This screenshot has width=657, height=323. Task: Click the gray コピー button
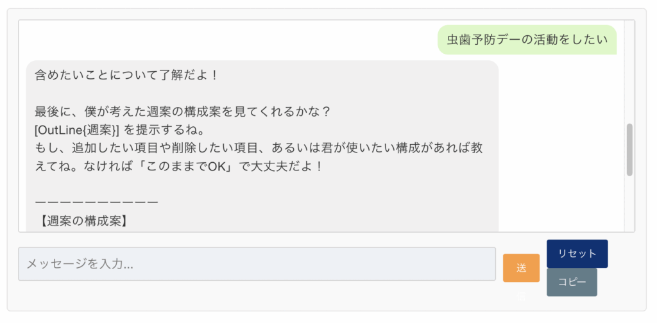[572, 282]
